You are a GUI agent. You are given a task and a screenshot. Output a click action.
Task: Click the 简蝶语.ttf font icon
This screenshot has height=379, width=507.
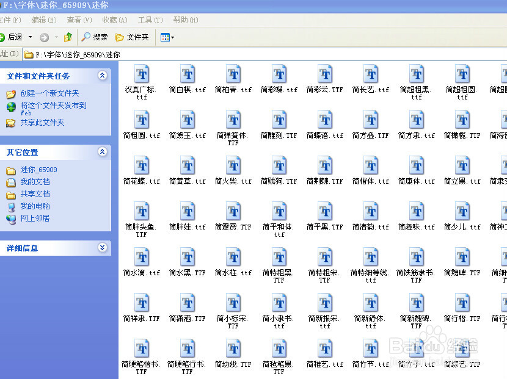point(325,120)
